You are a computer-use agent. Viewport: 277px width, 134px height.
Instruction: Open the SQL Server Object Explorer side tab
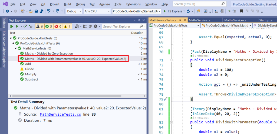tap(4, 49)
